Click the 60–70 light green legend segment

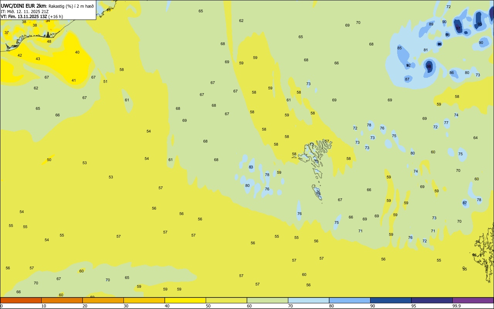(267, 300)
